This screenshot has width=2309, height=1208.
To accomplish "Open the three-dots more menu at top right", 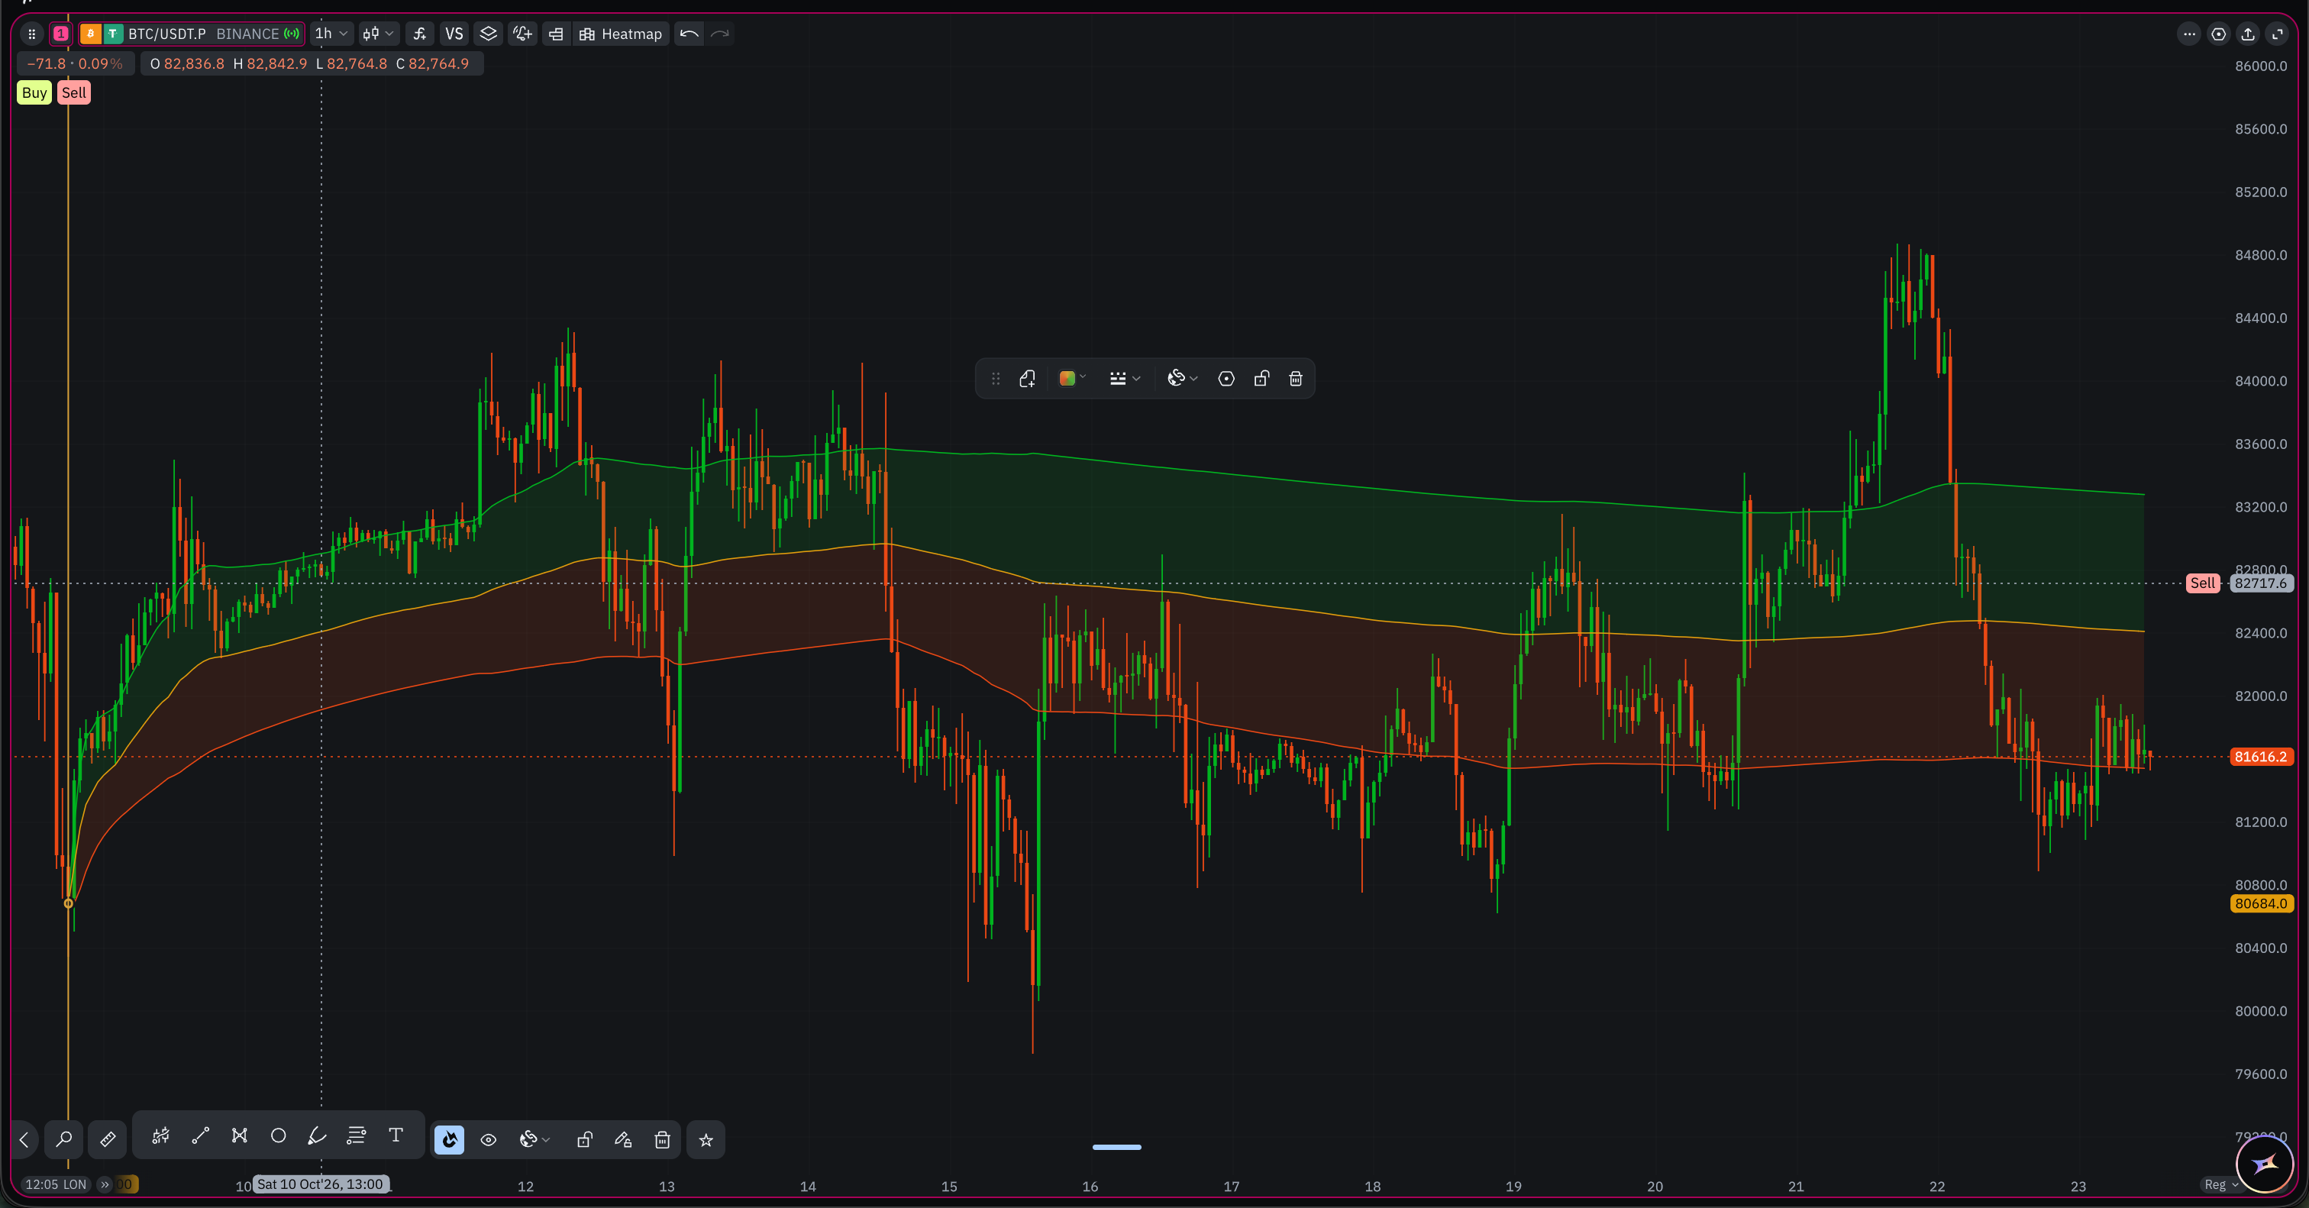I will click(x=2189, y=34).
